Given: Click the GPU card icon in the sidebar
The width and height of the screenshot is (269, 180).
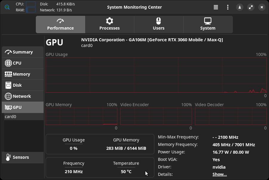Looking at the screenshot, I should [8, 107].
